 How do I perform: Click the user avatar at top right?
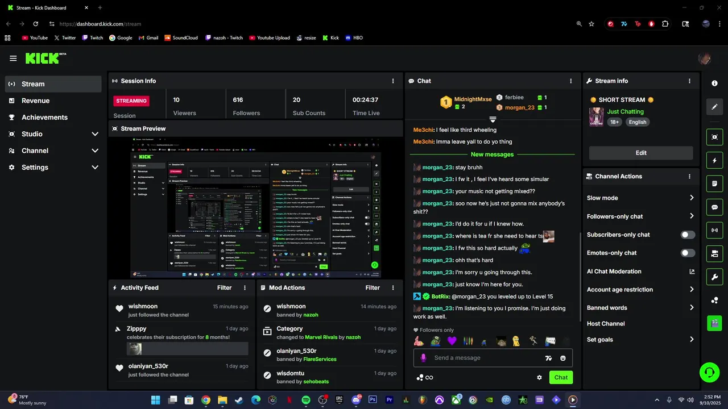point(704,59)
